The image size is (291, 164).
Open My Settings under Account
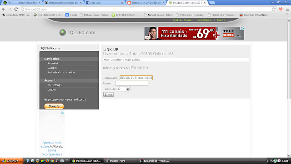[x=55, y=85]
